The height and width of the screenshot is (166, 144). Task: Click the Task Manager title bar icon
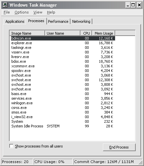point(5,5)
